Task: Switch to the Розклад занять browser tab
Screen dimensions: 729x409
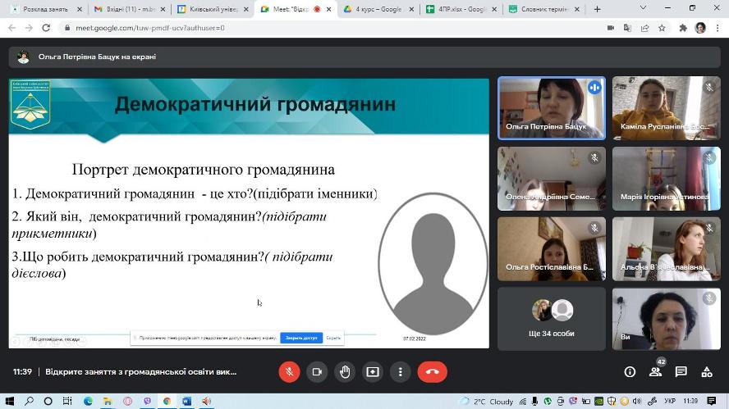Action: click(45, 9)
